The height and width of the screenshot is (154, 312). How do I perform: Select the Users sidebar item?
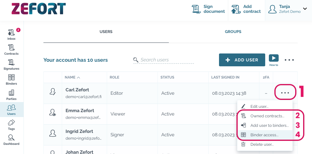point(11,110)
